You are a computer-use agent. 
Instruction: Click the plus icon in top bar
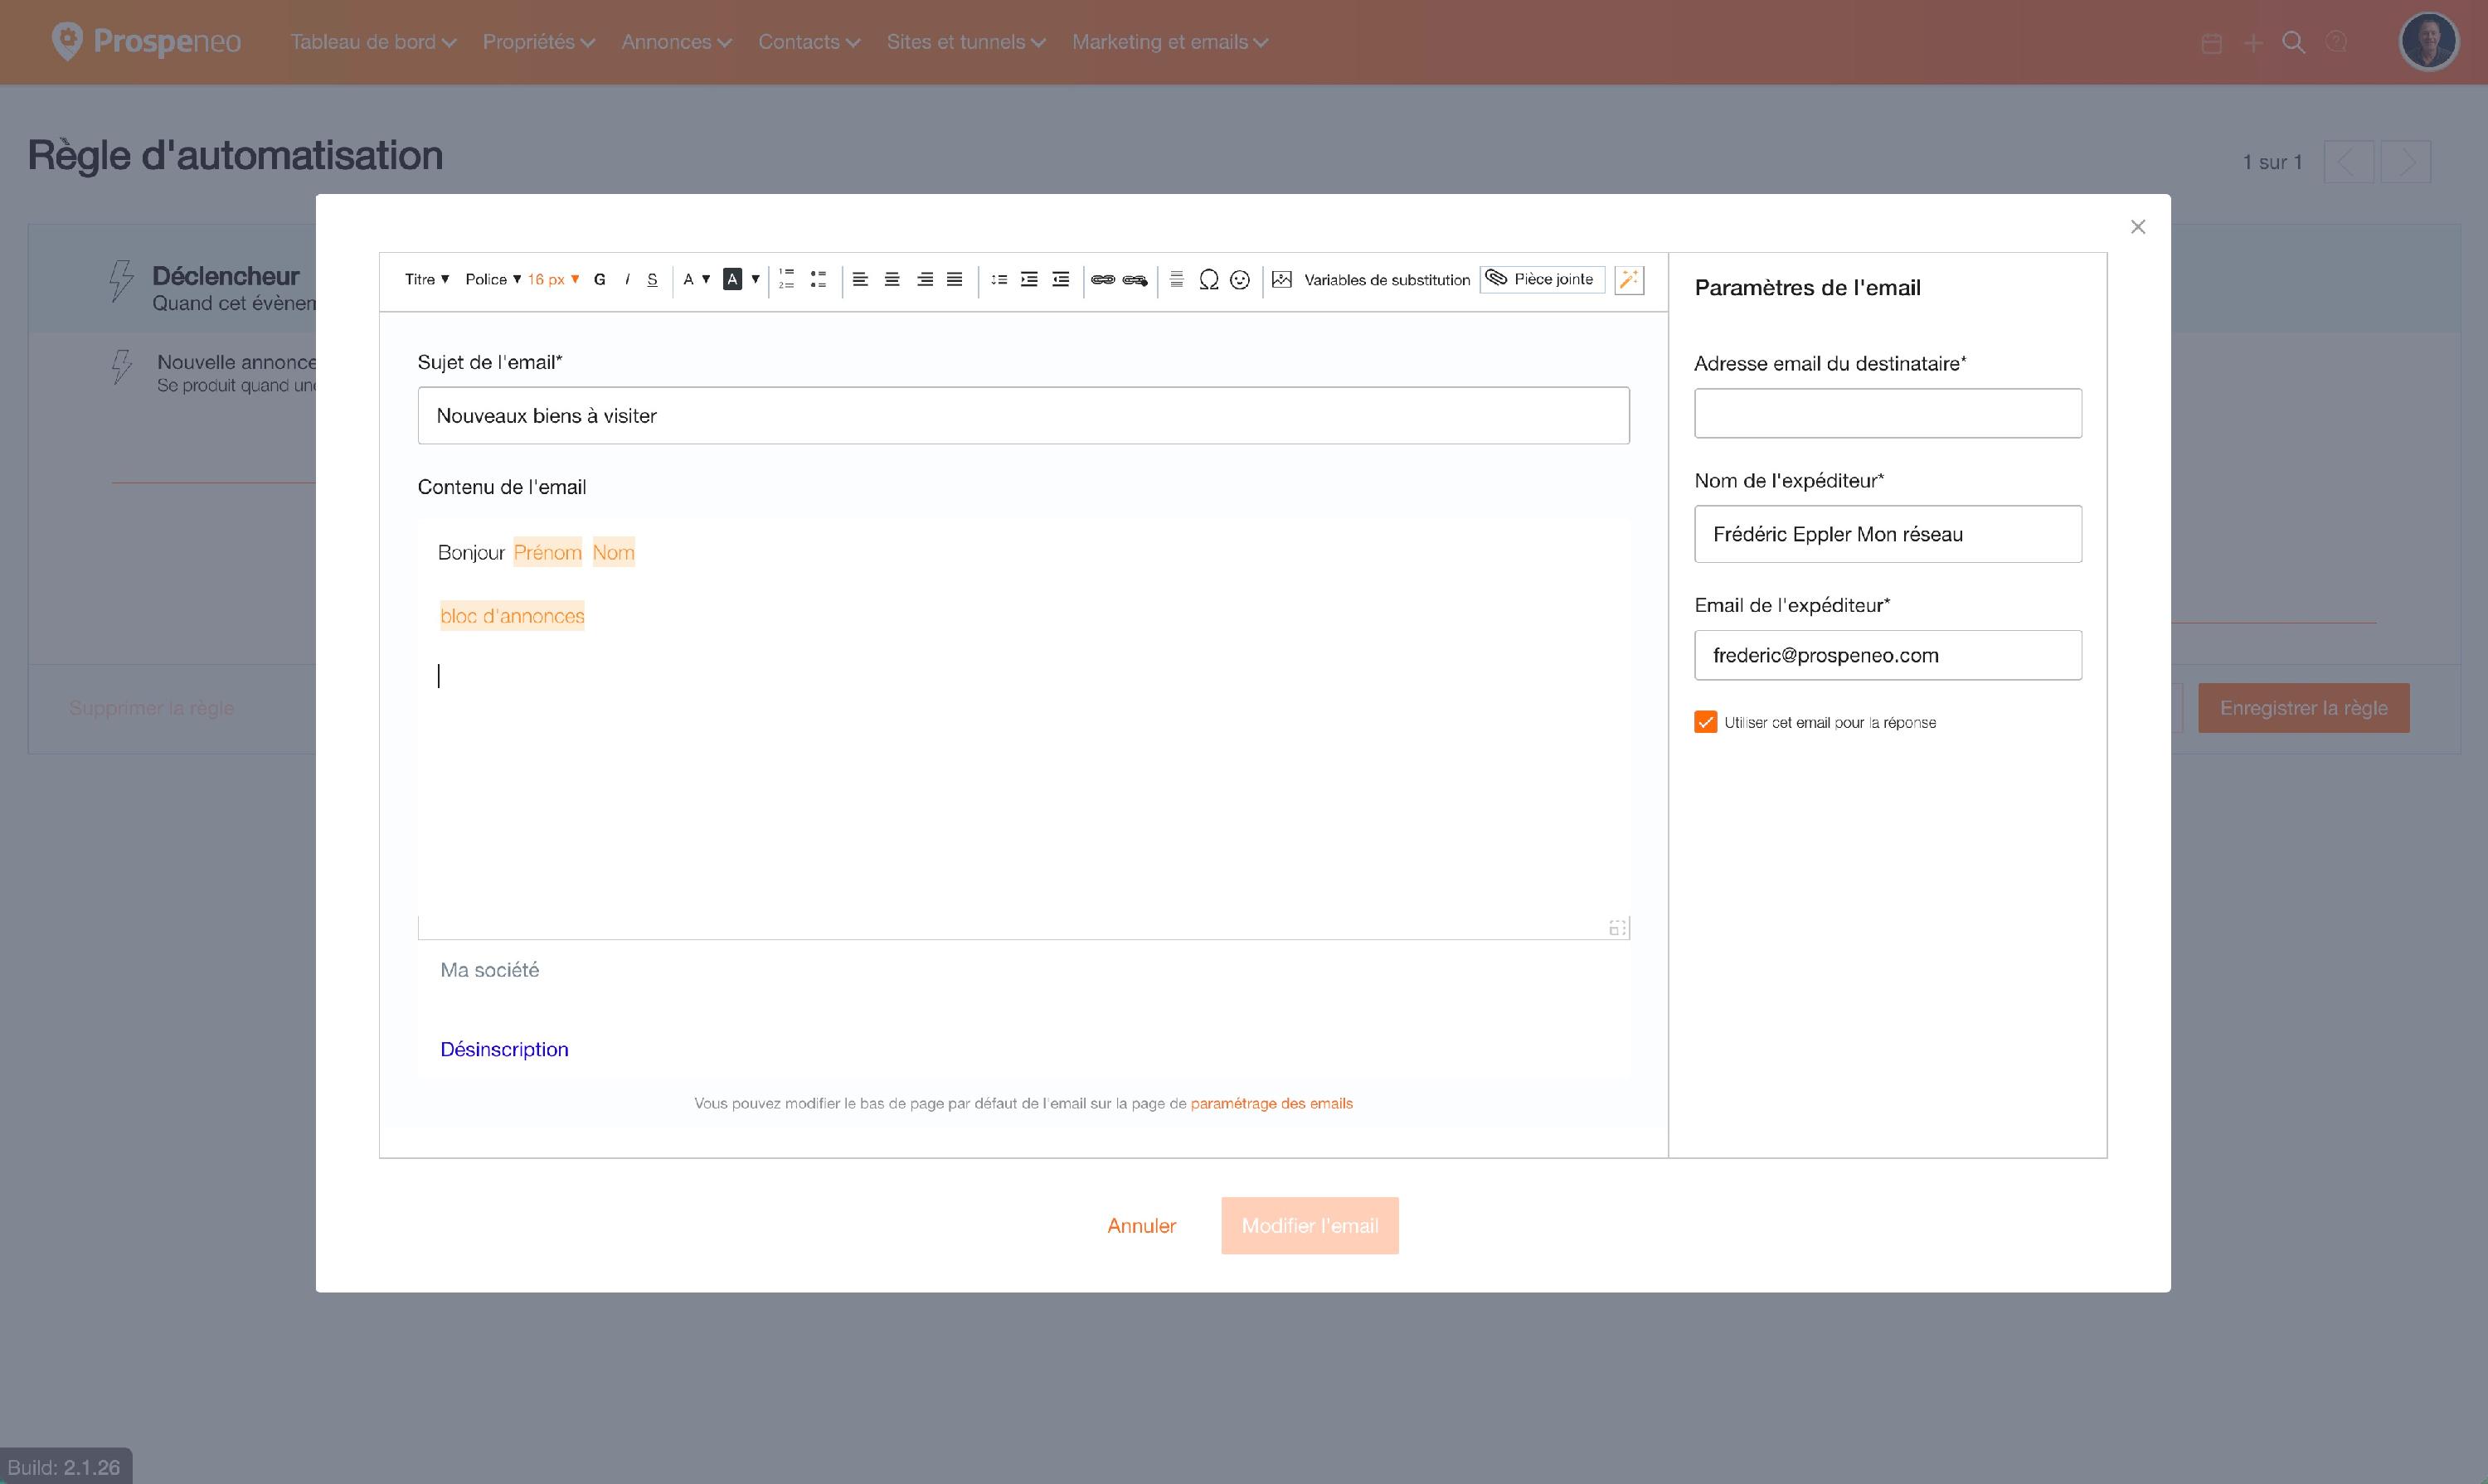(x=2253, y=43)
